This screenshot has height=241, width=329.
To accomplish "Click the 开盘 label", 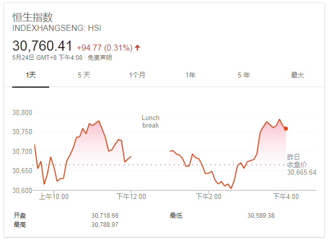I will point(20,216).
